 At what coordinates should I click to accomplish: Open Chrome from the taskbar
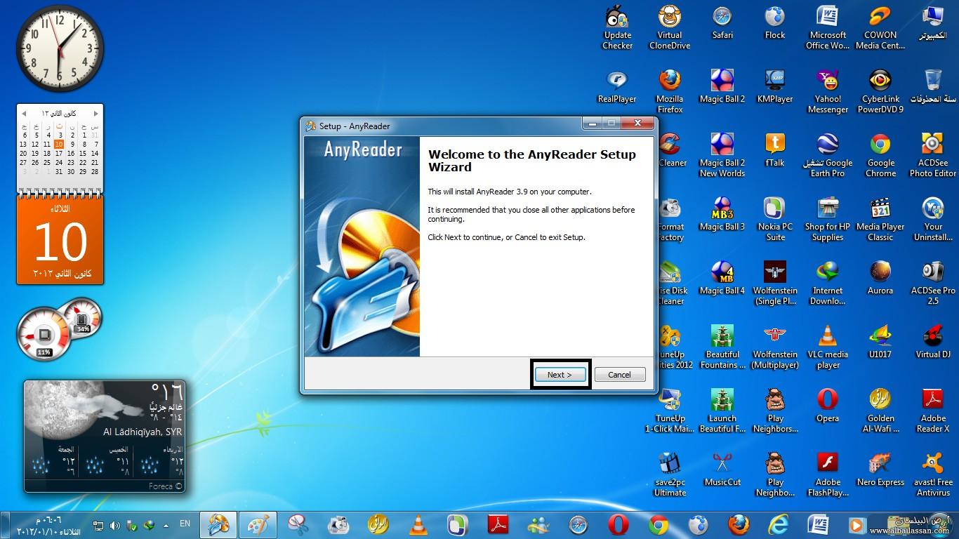[x=659, y=525]
